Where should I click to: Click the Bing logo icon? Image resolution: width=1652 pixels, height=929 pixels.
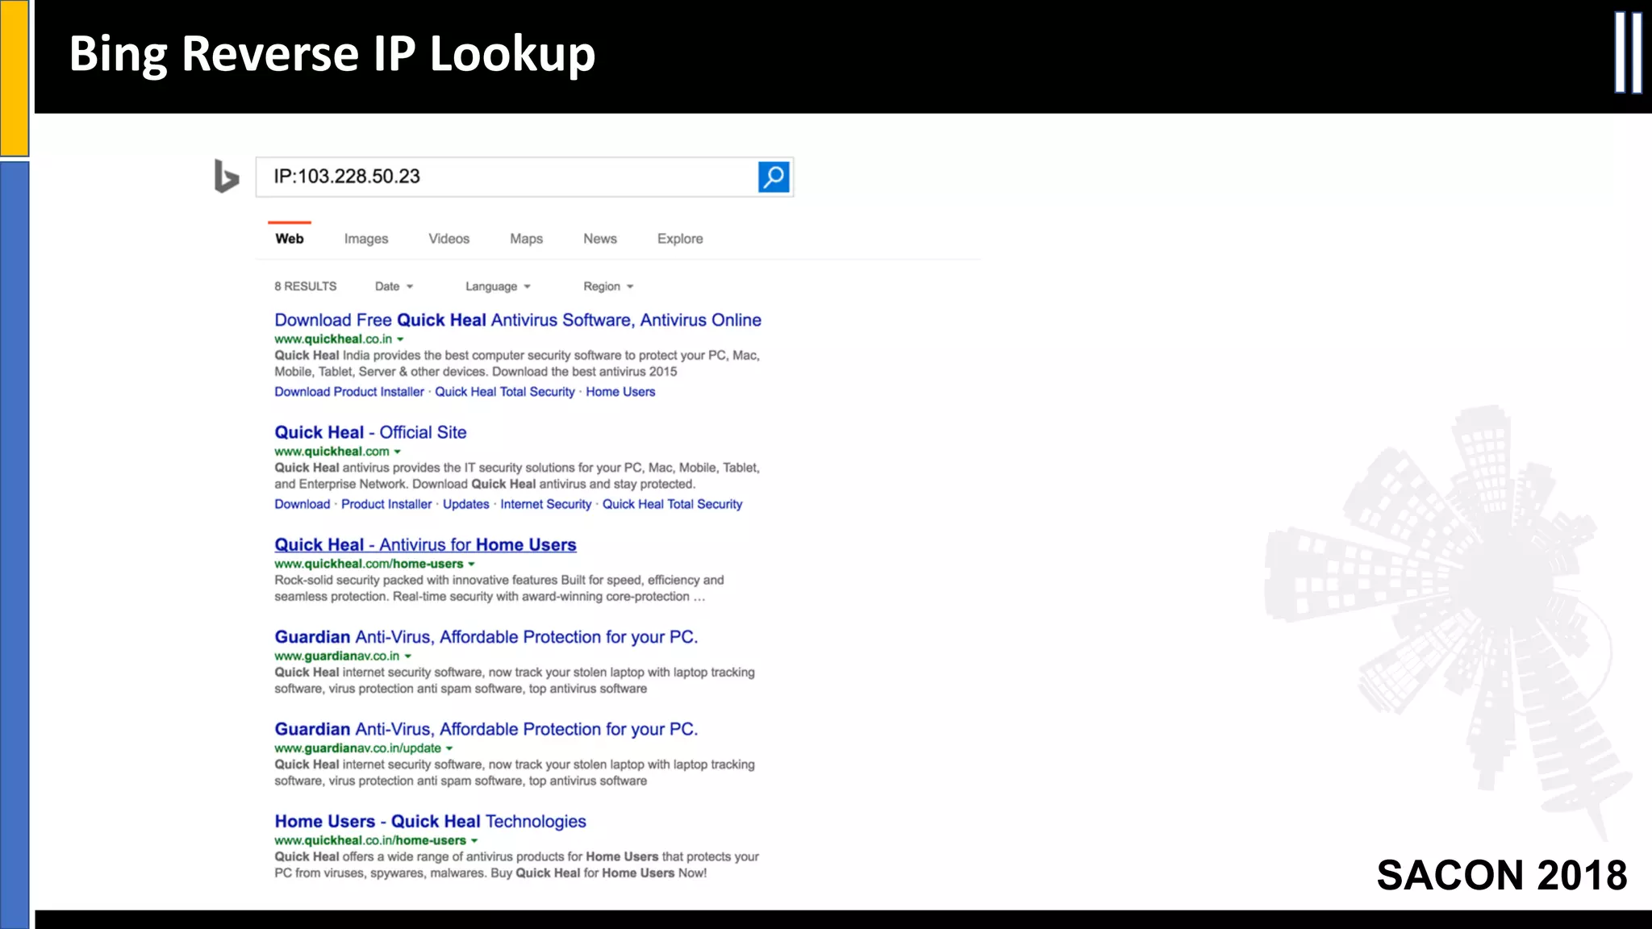(227, 176)
